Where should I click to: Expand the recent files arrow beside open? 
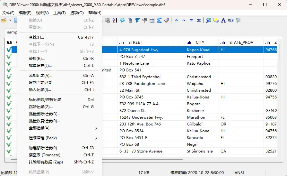pyautogui.click(x=10, y=20)
